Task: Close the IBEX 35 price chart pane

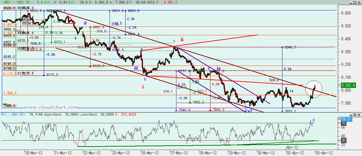Action: click(359, 2)
